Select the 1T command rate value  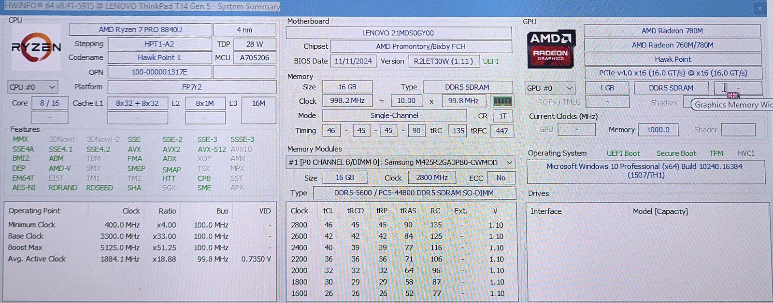[x=503, y=116]
